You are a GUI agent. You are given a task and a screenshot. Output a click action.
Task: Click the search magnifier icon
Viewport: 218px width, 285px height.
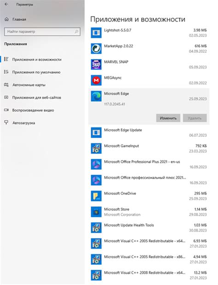[x=76, y=32]
